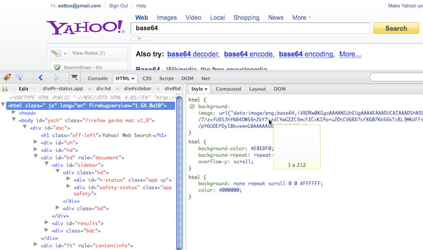Screen dimensions: 423x250
Task: Collapse the div id="bd" node
Action: point(35,156)
